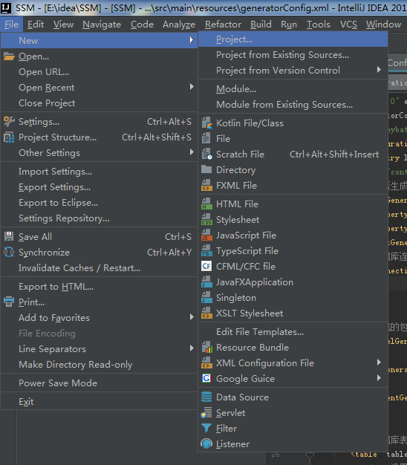Open the Build menu
This screenshot has width=407, height=465.
pos(261,25)
